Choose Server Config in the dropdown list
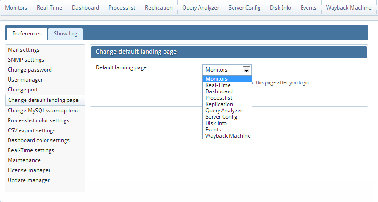378x202 pixels. 227,117
